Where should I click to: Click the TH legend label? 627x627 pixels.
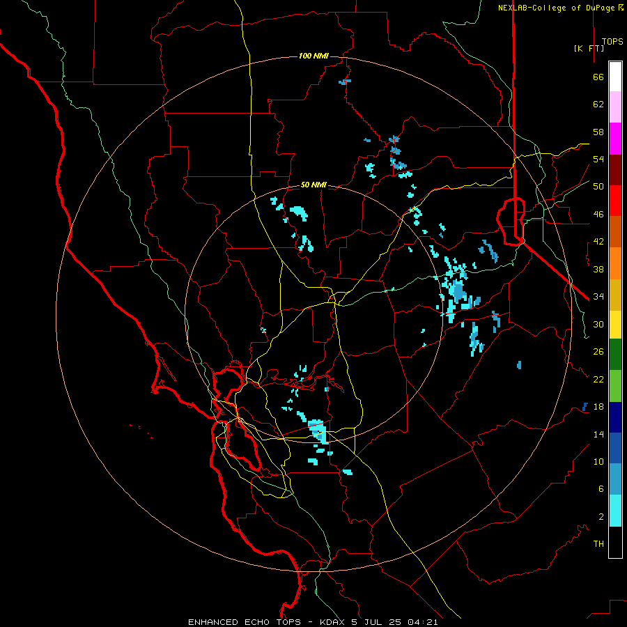(x=598, y=544)
